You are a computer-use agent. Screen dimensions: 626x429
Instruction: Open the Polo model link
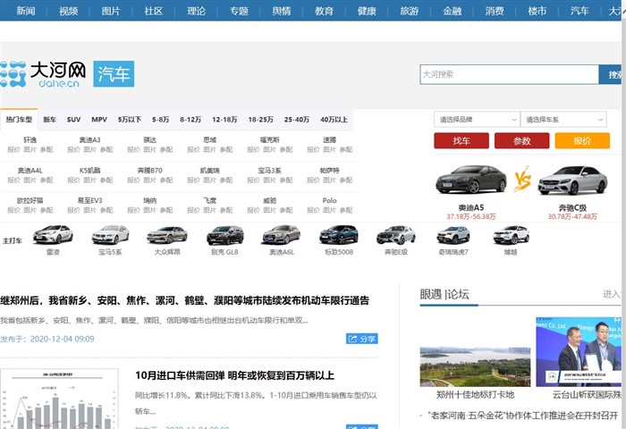click(x=329, y=200)
